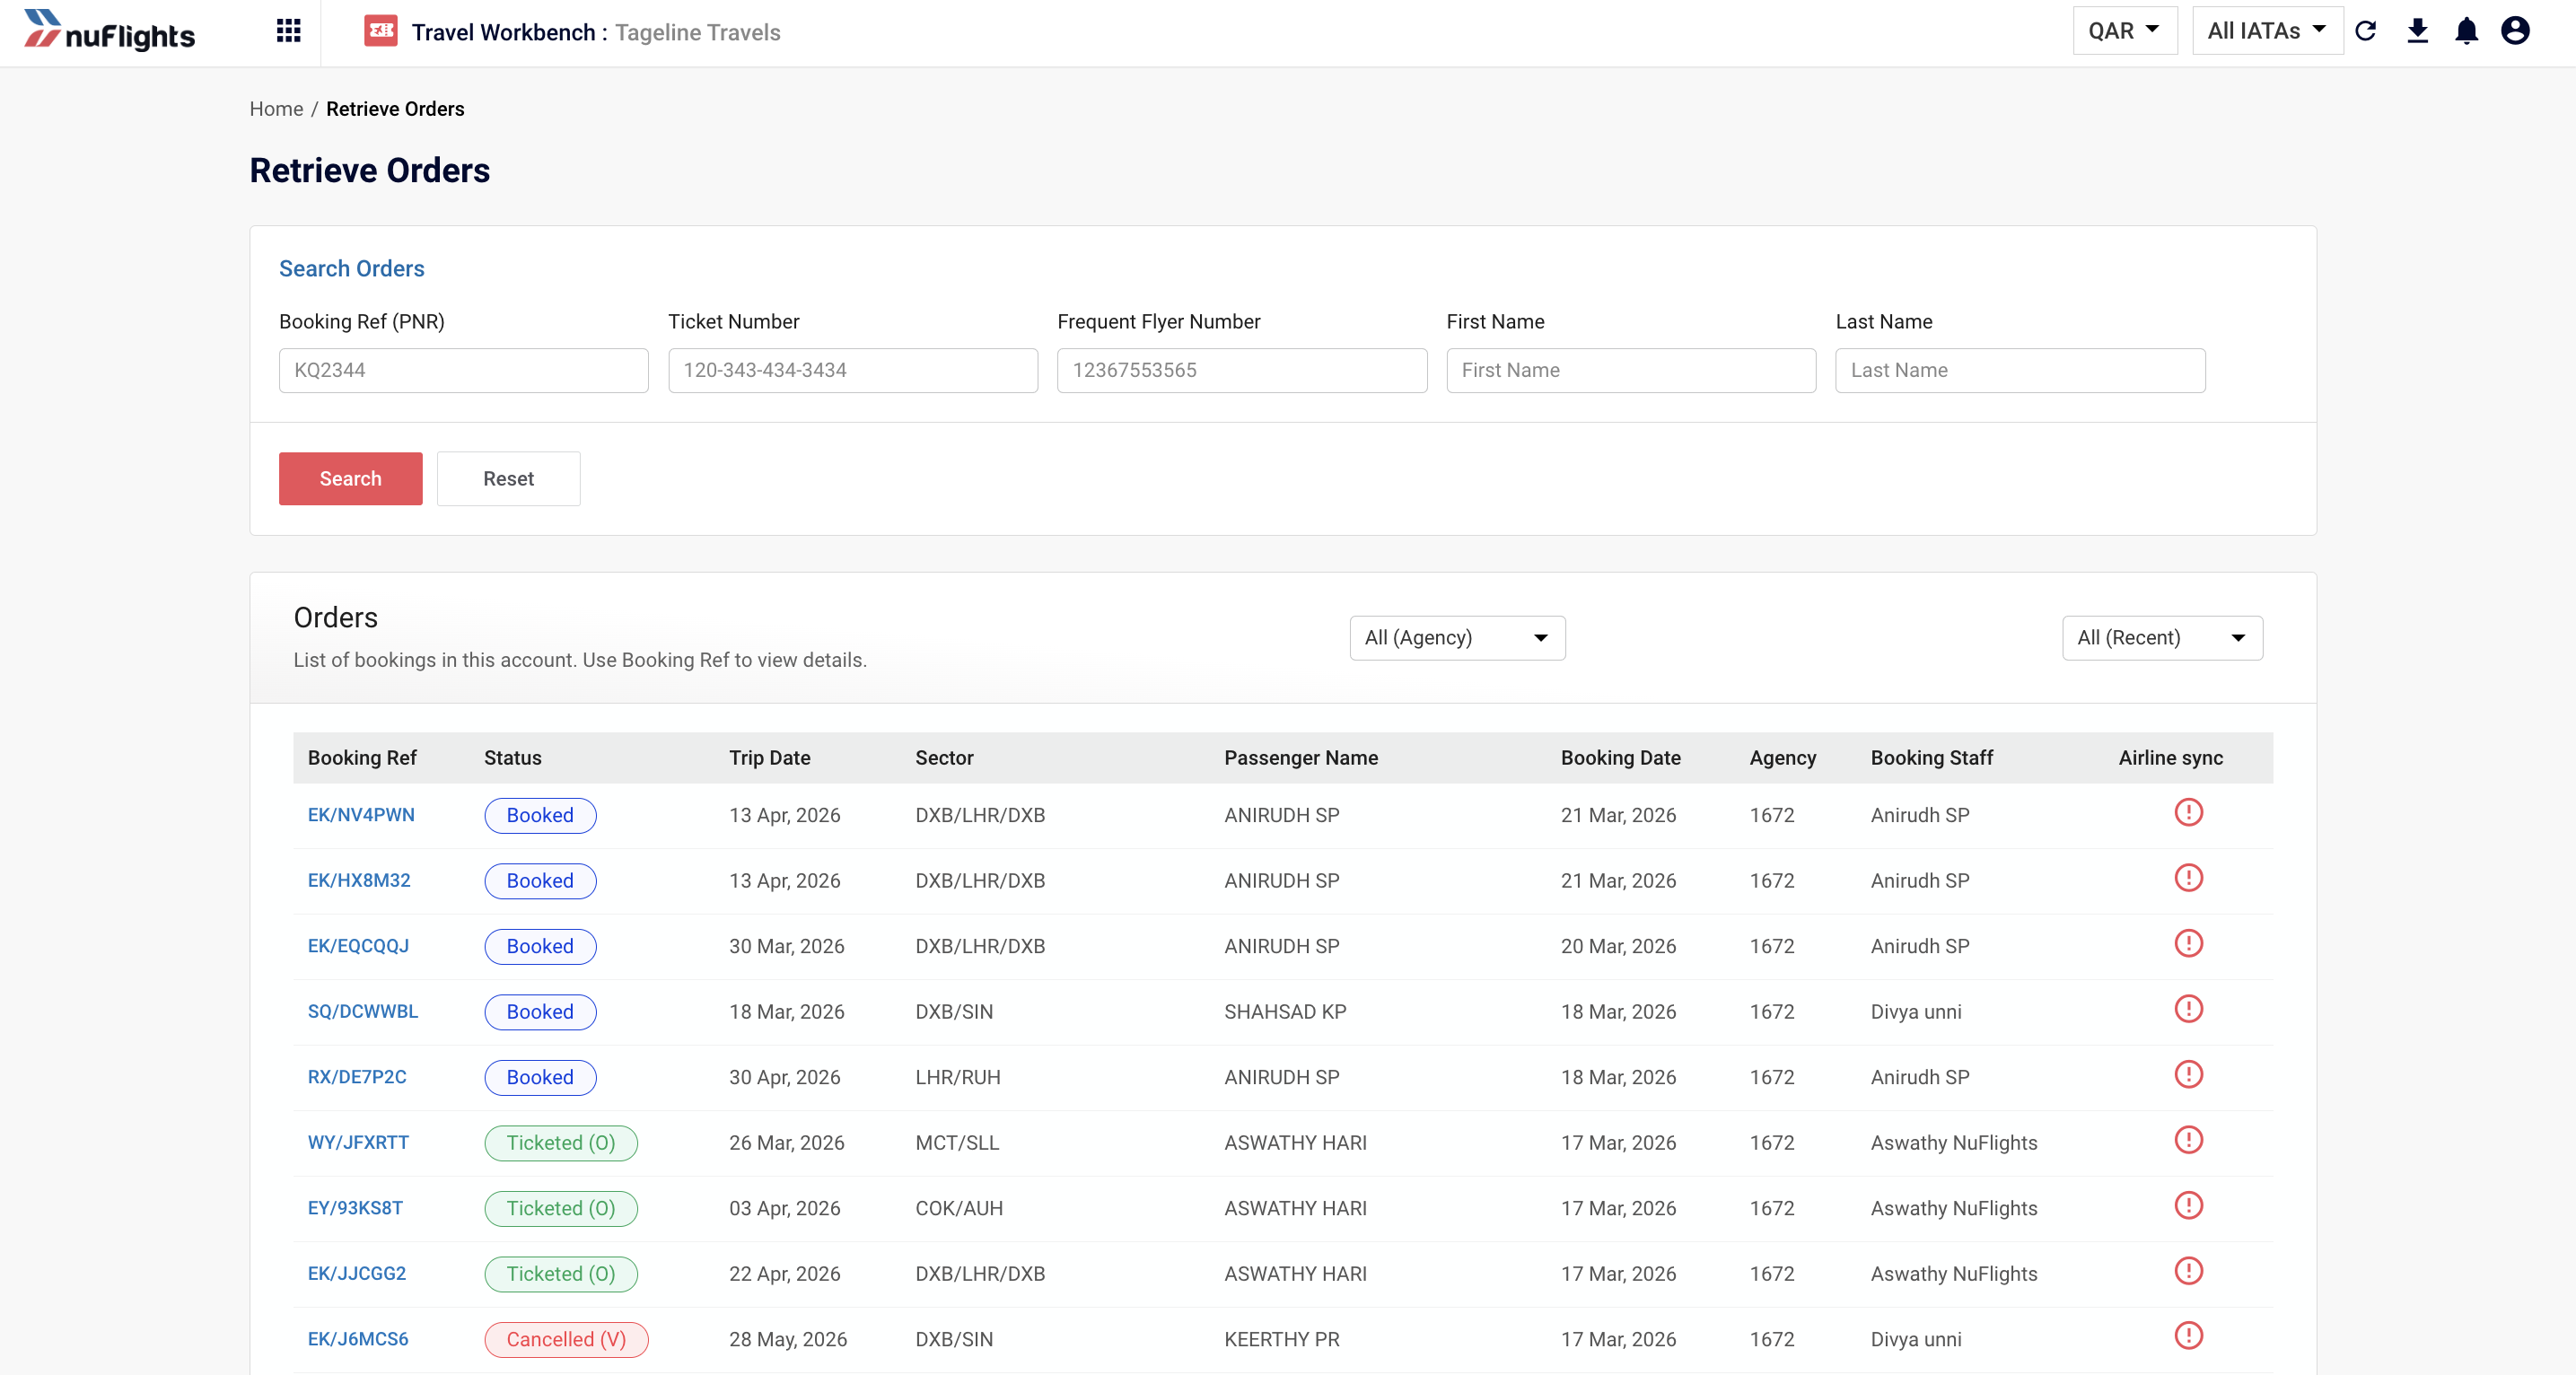Open booking SQ/DCWWBL
2576x1375 pixels.
363,1012
